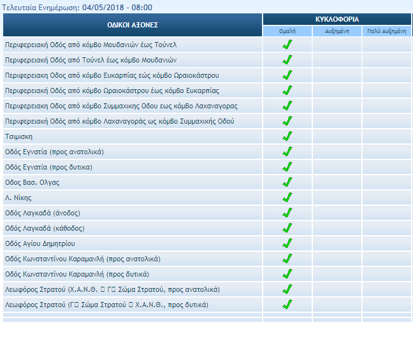Click road name Τσιμισκη in the list
Viewport: 413px width, 339px height.
(x=18, y=136)
